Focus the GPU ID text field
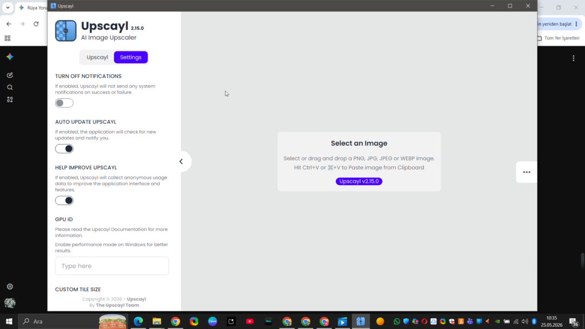 pos(112,266)
